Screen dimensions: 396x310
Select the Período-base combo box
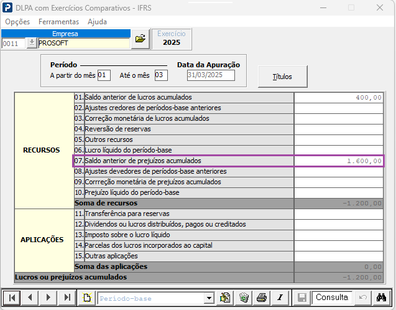click(x=156, y=298)
